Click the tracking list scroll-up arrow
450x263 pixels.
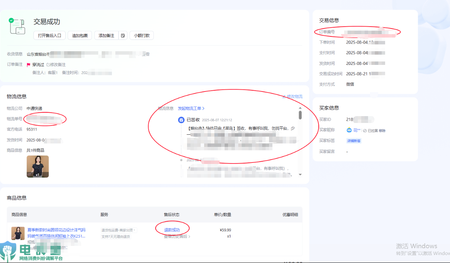pyautogui.click(x=300, y=108)
